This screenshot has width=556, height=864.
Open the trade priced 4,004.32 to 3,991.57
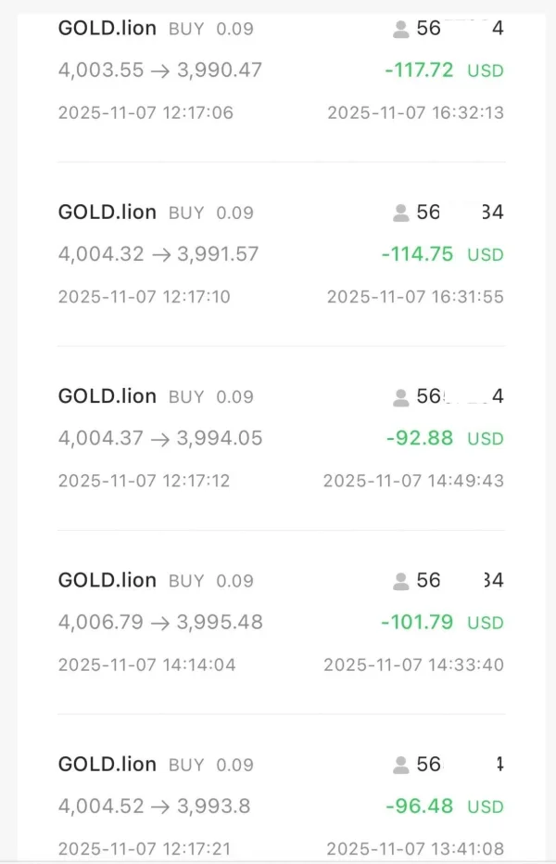point(158,253)
